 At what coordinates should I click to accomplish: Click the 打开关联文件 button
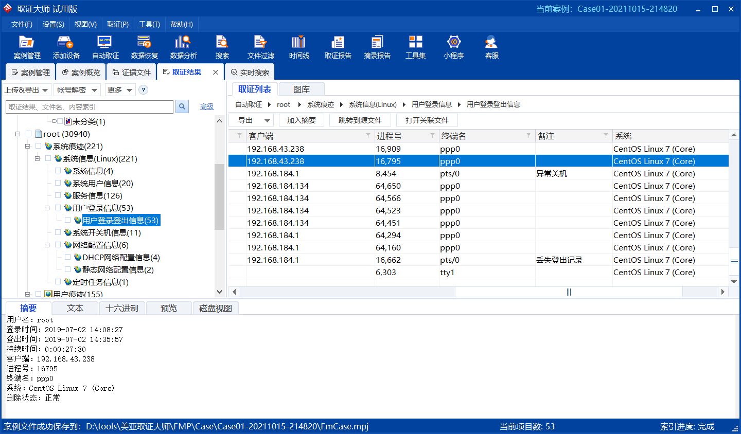click(x=427, y=120)
